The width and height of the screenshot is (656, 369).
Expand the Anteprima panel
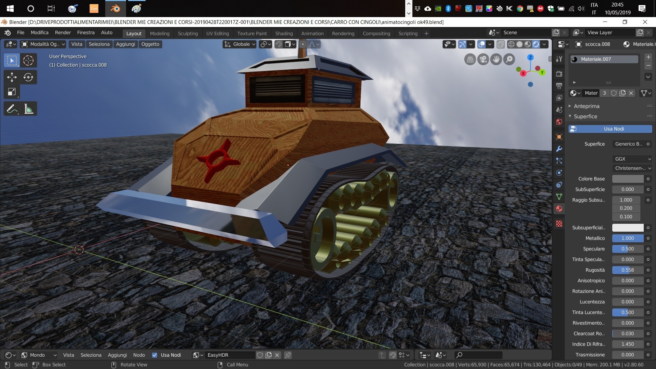[586, 106]
